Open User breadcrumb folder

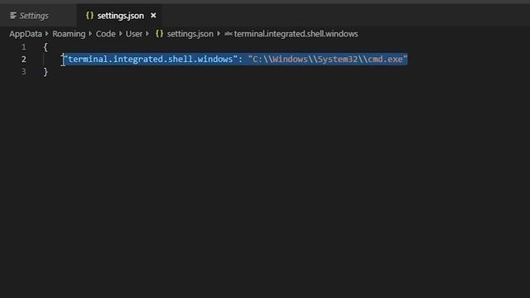point(134,34)
